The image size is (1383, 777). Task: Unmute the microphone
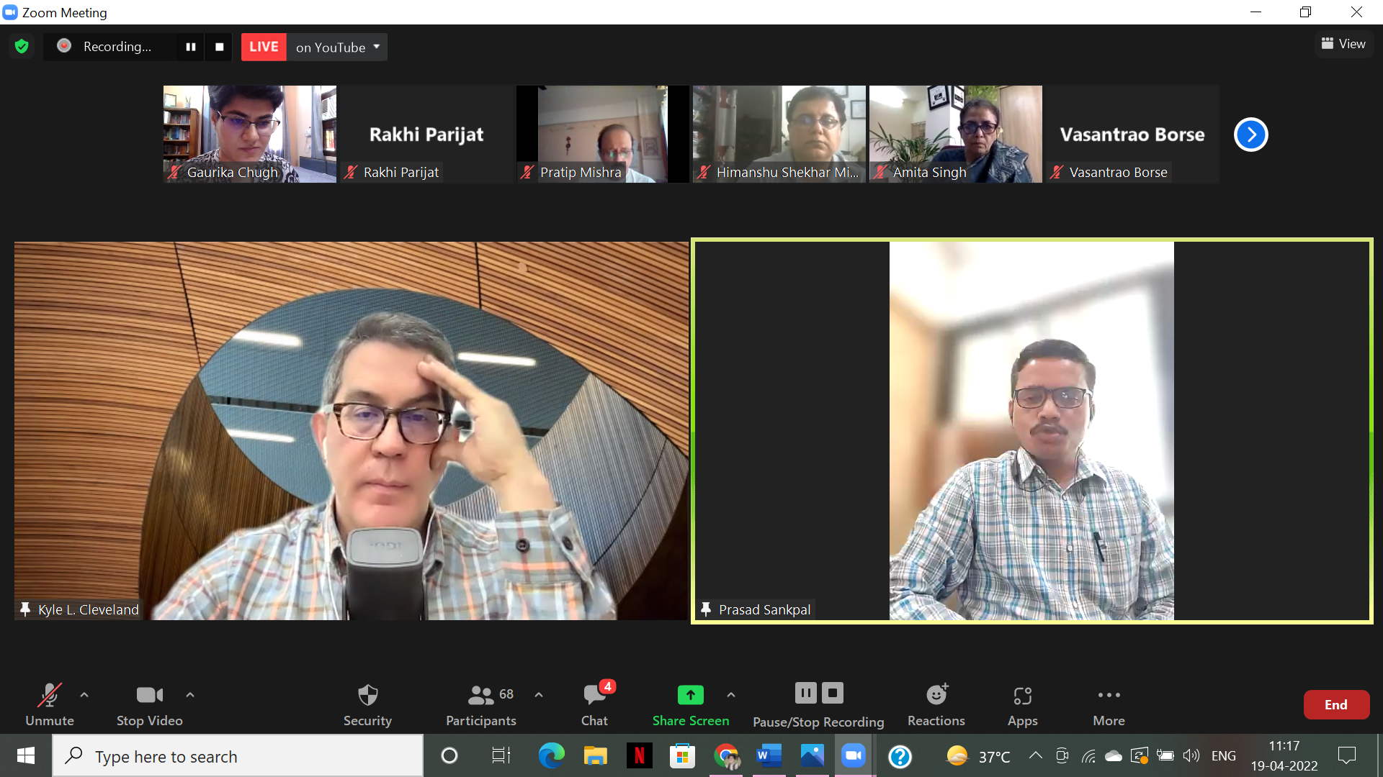(49, 696)
